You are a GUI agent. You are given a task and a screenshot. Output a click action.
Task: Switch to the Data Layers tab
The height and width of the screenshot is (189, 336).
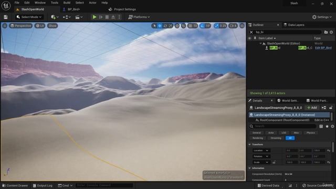point(294,25)
